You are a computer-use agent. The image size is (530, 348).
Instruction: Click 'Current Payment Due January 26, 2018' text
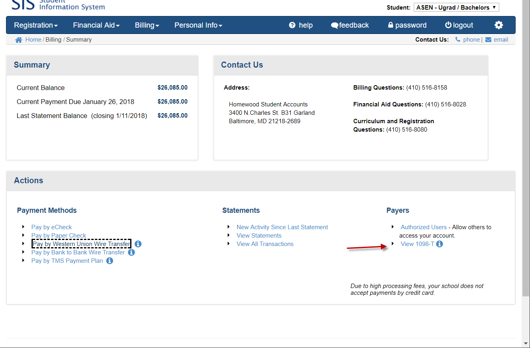75,102
